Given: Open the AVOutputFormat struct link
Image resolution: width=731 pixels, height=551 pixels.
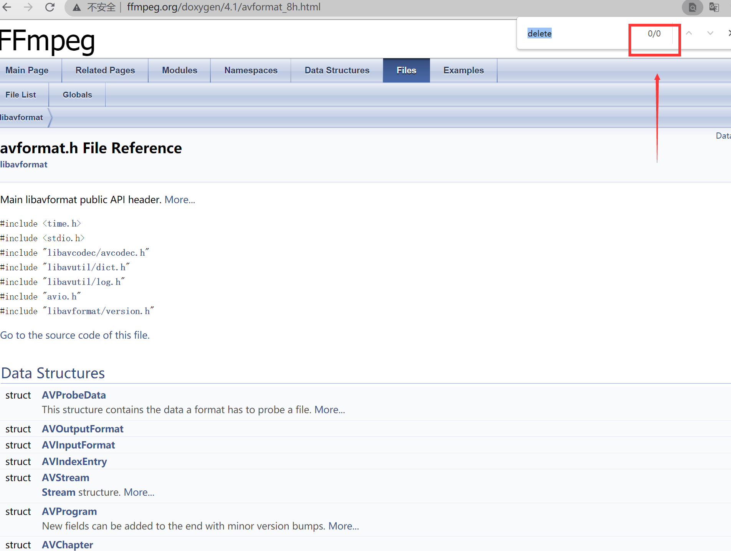Looking at the screenshot, I should tap(83, 429).
